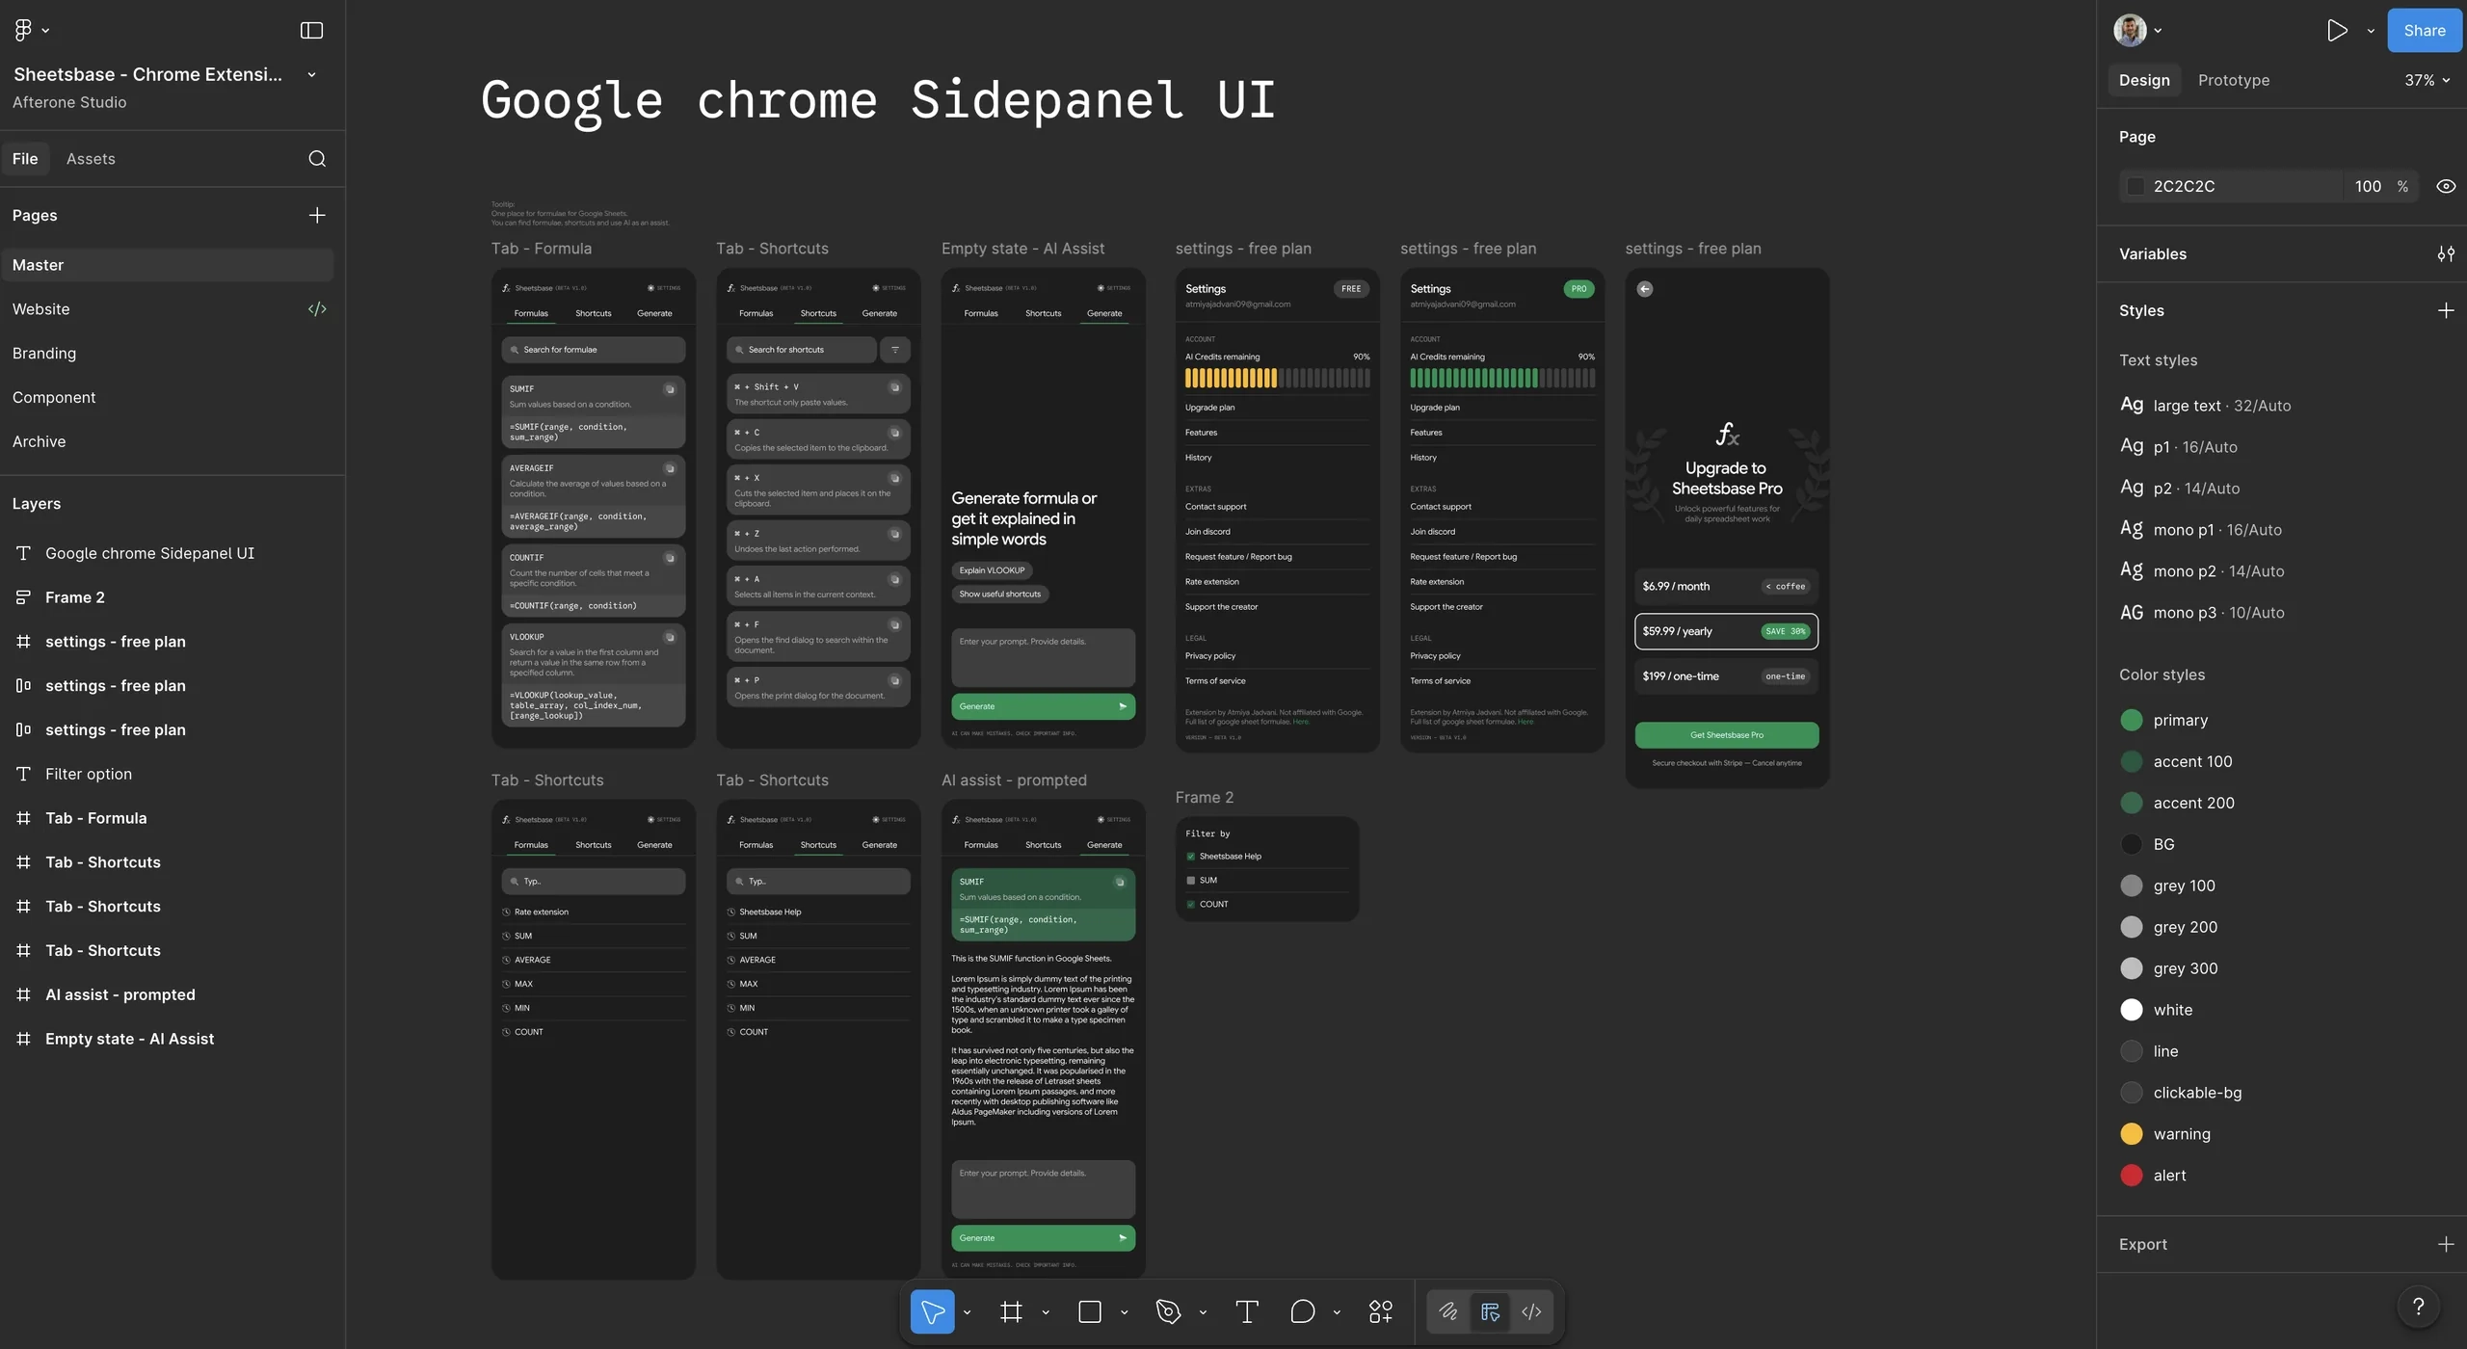The image size is (2467, 1349).
Task: Switch to Dev Mode with the code icon
Action: tap(1531, 1310)
